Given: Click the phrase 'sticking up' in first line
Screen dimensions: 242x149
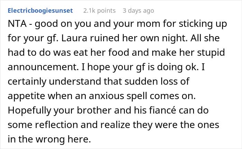Looking at the screenshot, I should [203, 24].
